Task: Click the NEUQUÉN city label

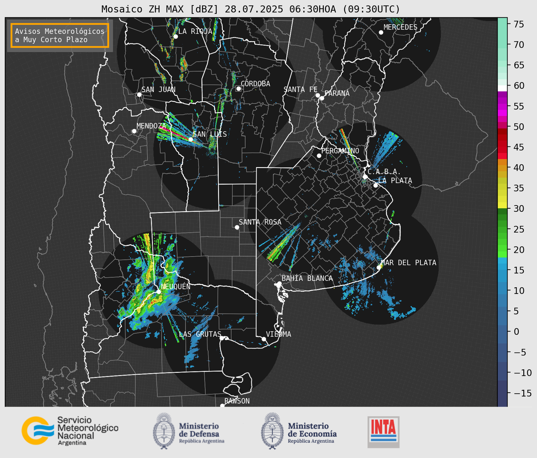Action: click(176, 286)
